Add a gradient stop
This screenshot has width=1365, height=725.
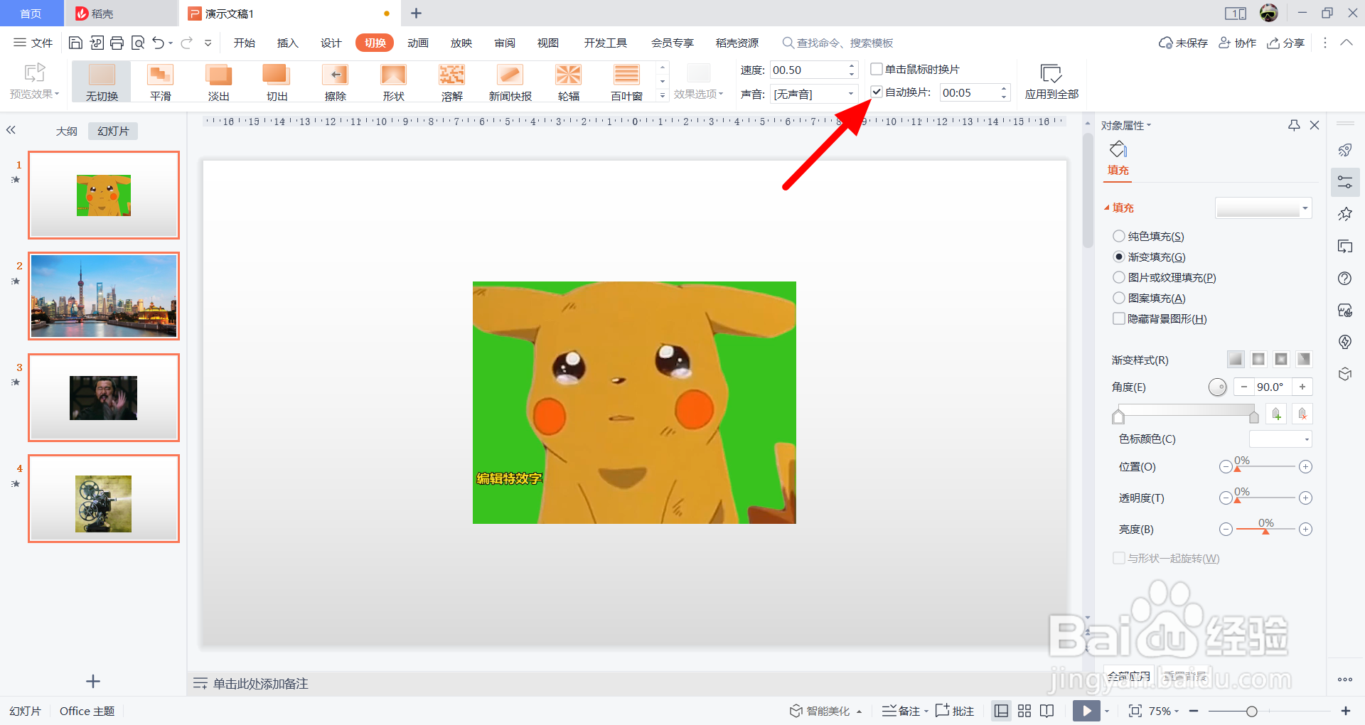(x=1276, y=414)
